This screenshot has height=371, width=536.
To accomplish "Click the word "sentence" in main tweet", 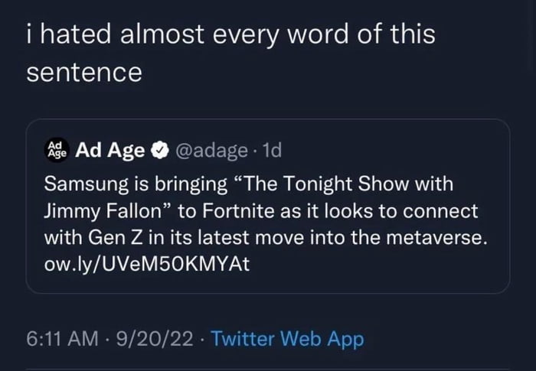I will 84,73.
